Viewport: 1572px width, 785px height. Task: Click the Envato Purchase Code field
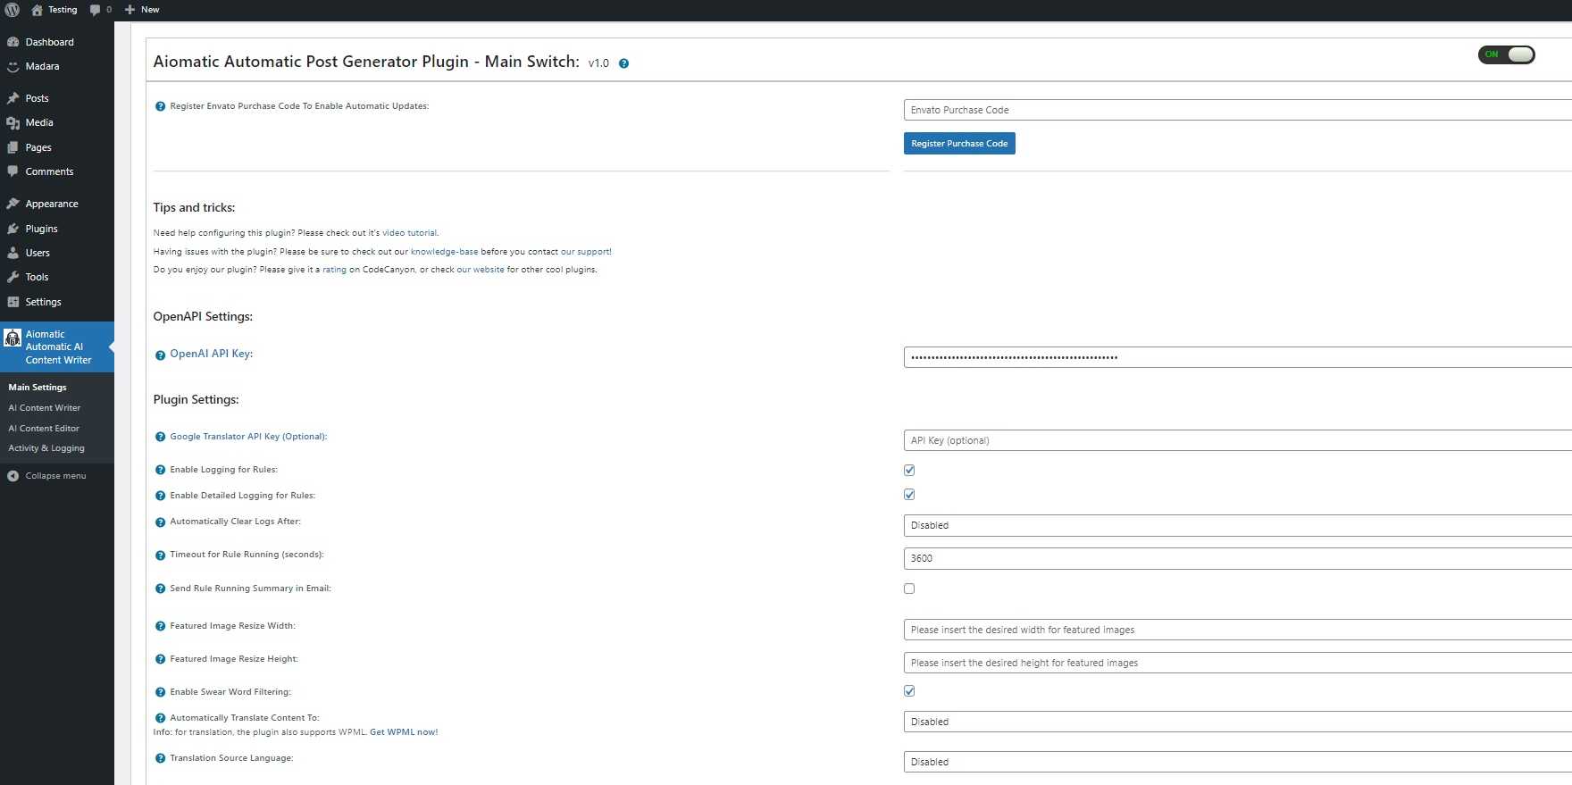pyautogui.click(x=1237, y=110)
